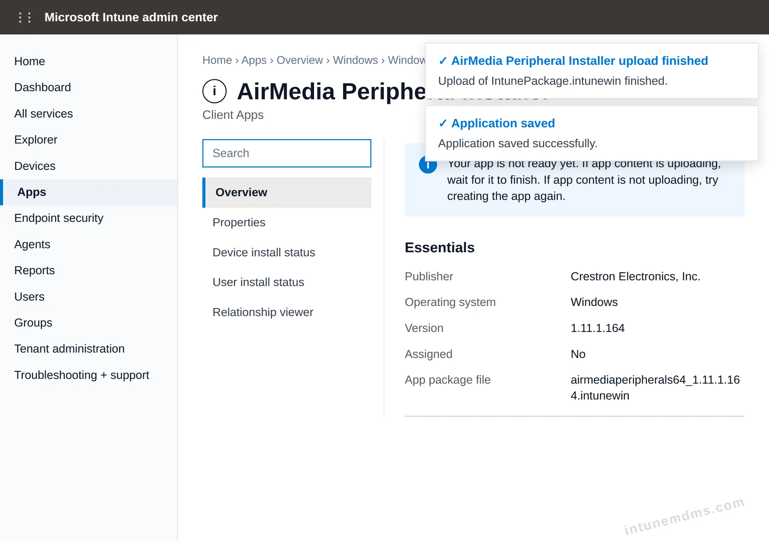Click the app info icon beside the title
The width and height of the screenshot is (769, 541).
(215, 91)
